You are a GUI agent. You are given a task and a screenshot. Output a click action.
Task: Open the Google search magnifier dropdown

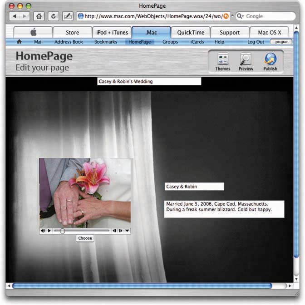tap(240, 16)
